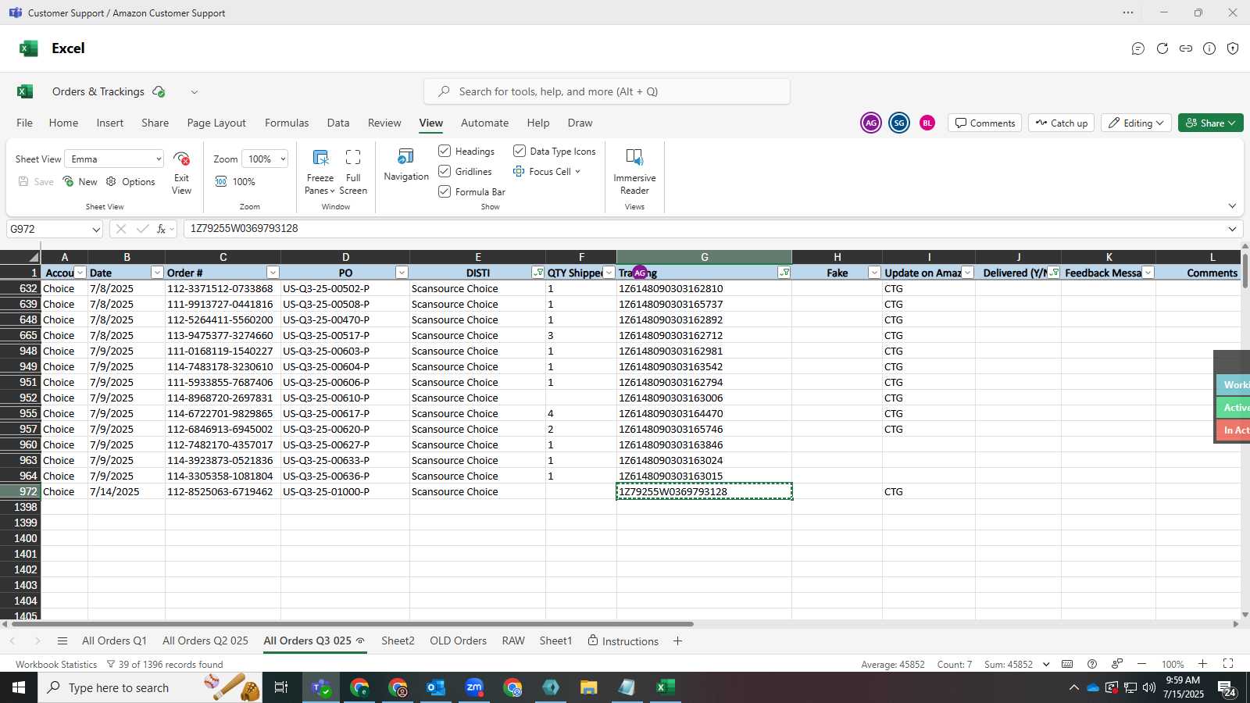Open the DISTI column filter
This screenshot has width=1250, height=703.
coord(537,273)
